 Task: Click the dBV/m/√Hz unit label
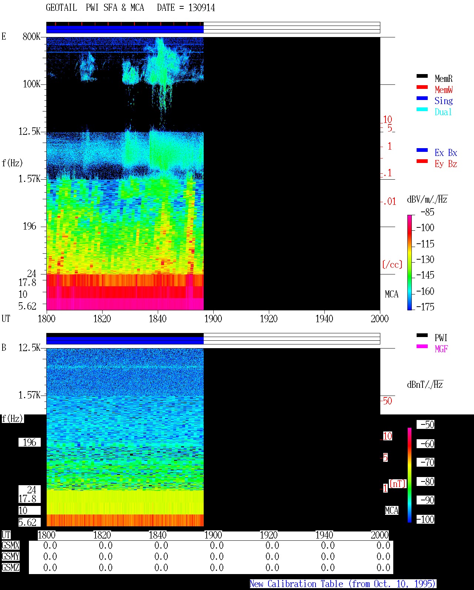coord(427,199)
